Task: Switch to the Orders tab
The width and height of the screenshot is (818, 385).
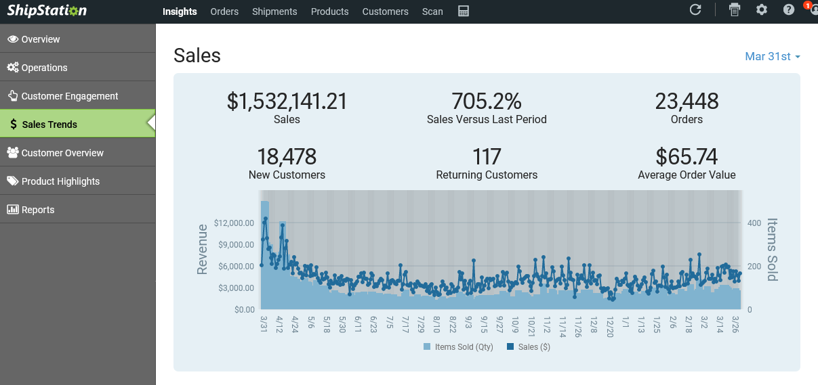Action: click(224, 12)
